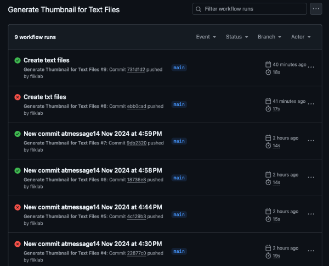
Task: Focus the Filter workflow runs search field
Action: coord(253,9)
